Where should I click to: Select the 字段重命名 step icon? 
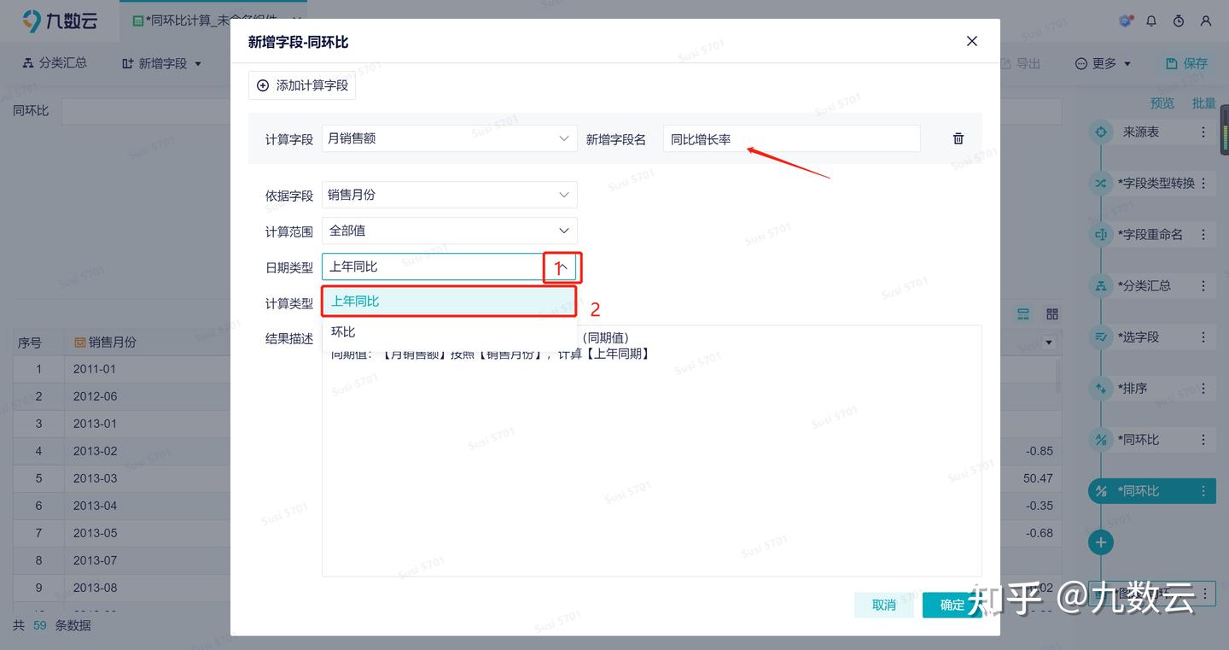point(1101,234)
